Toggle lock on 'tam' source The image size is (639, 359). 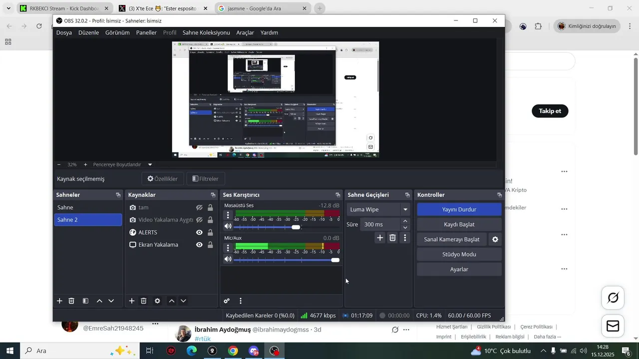210,207
